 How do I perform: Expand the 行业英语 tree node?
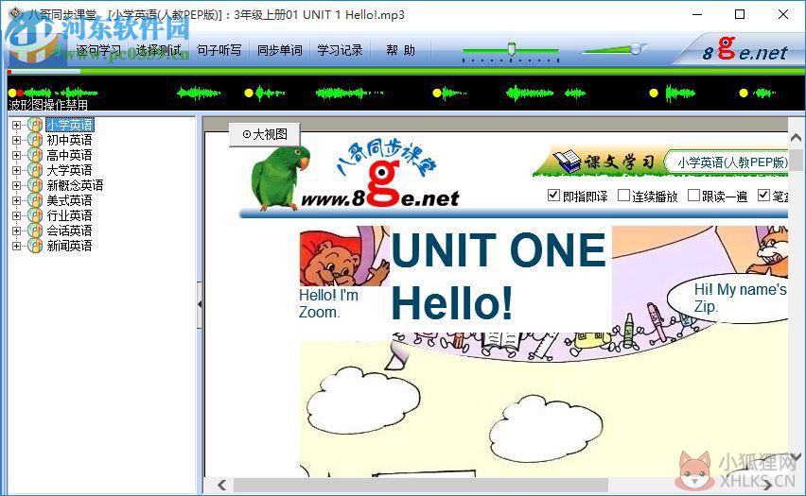tap(16, 215)
